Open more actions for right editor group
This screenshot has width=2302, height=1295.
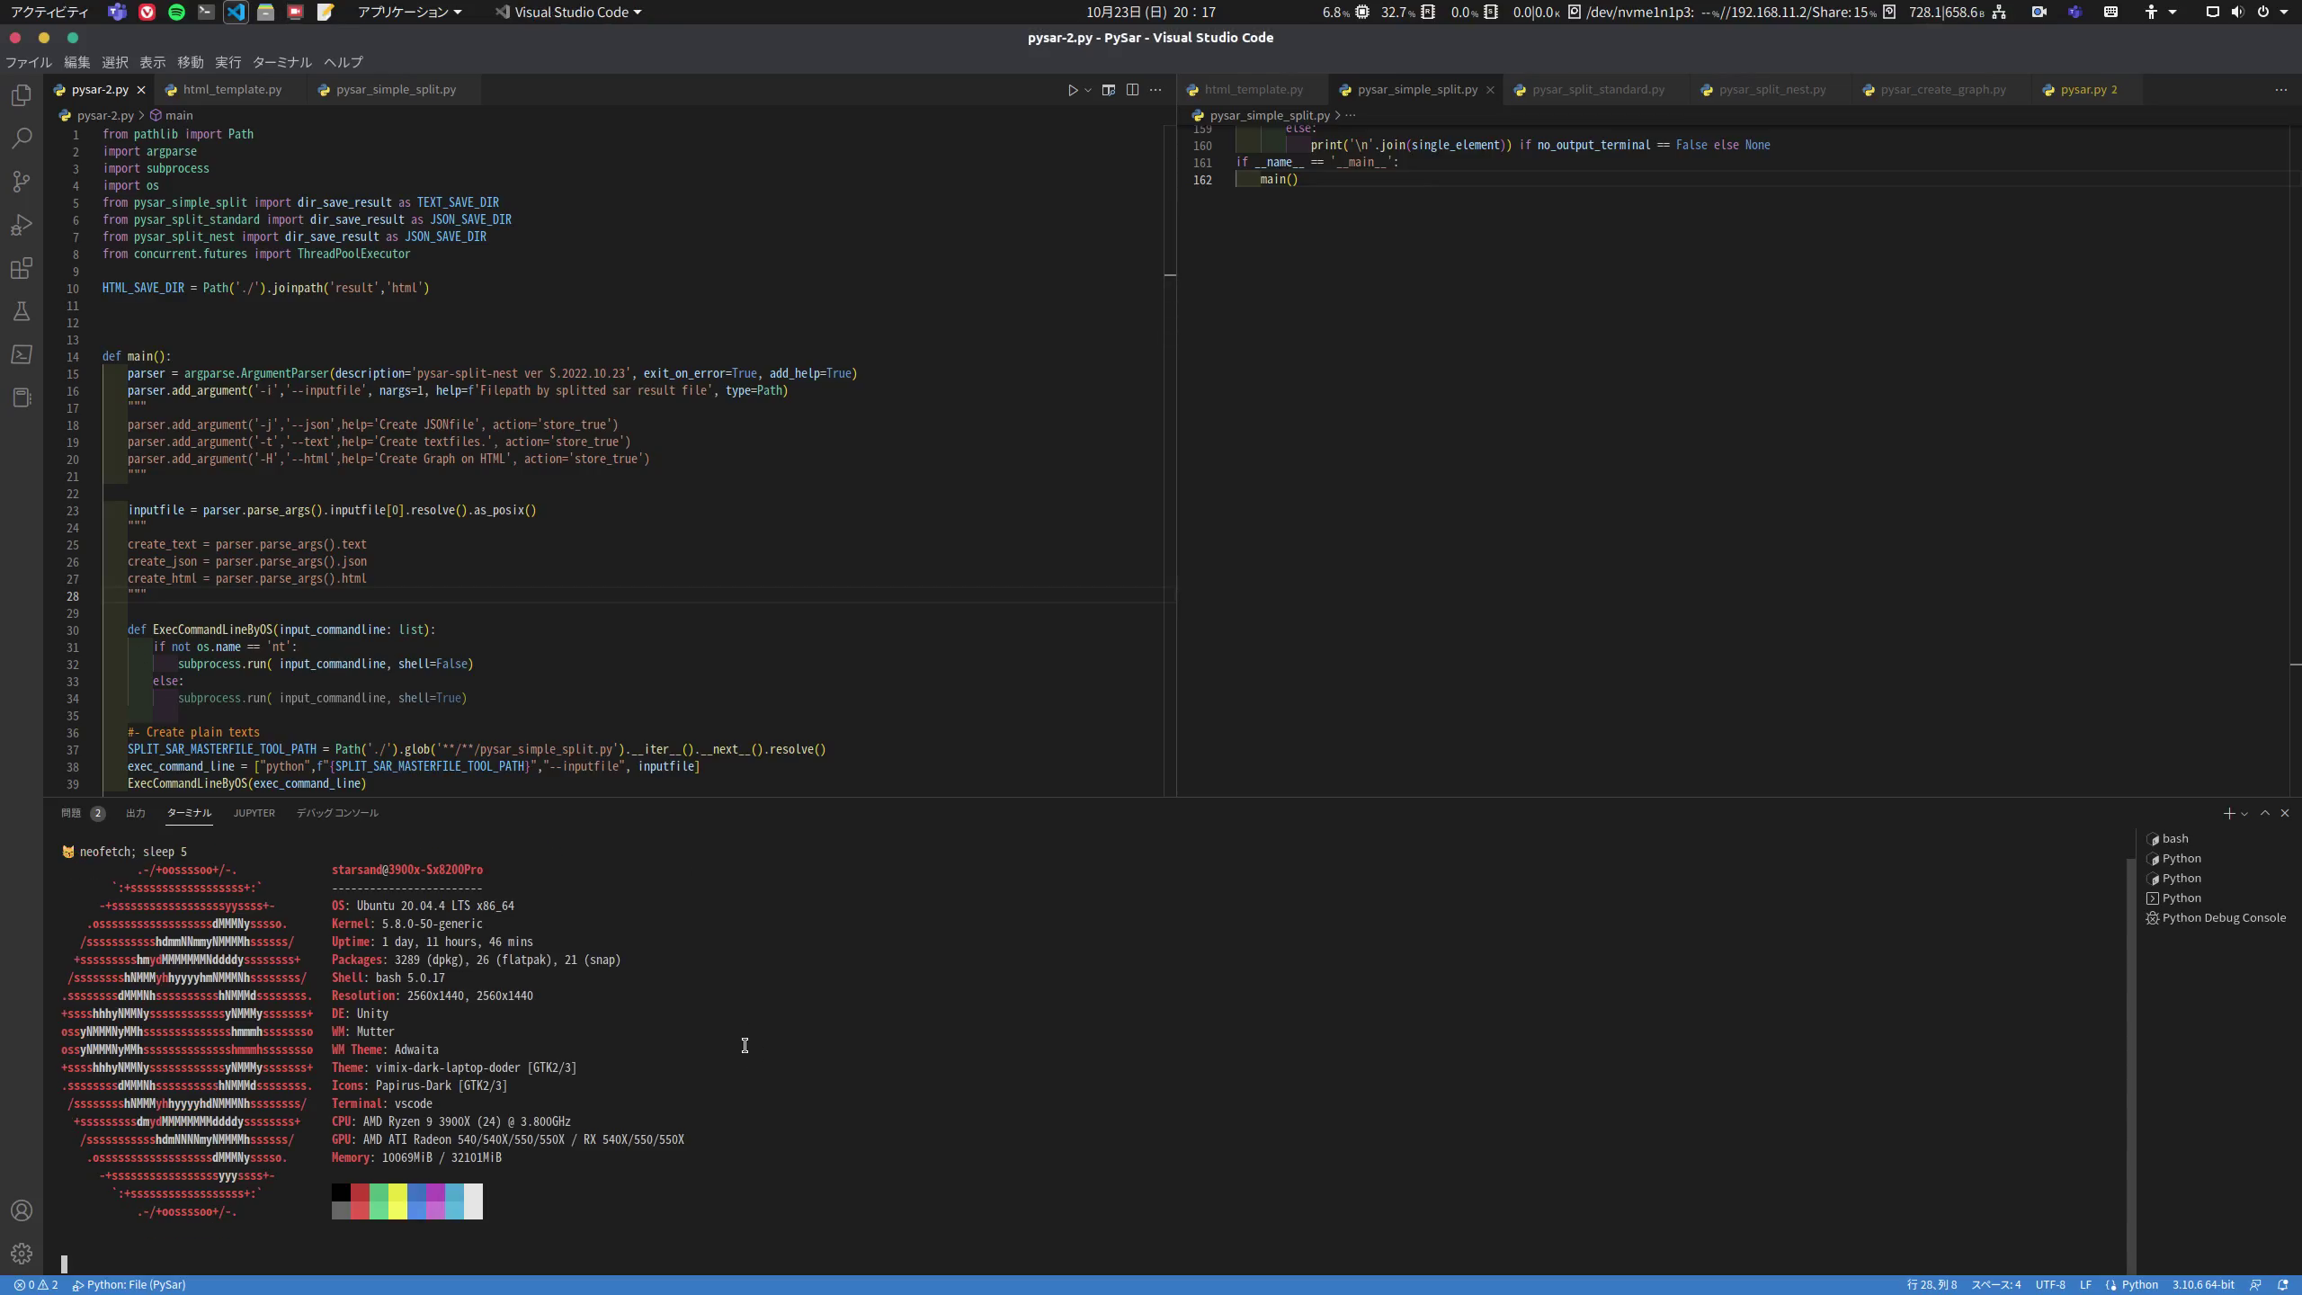point(2280,90)
